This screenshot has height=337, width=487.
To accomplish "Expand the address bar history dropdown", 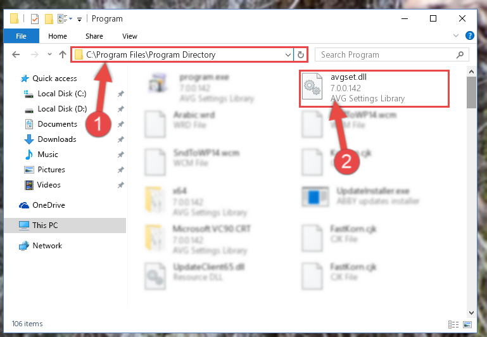I will [288, 55].
